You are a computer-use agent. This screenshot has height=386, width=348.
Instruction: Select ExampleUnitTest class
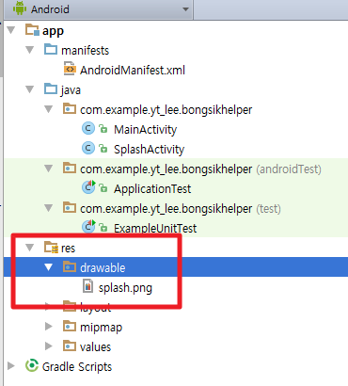point(155,228)
